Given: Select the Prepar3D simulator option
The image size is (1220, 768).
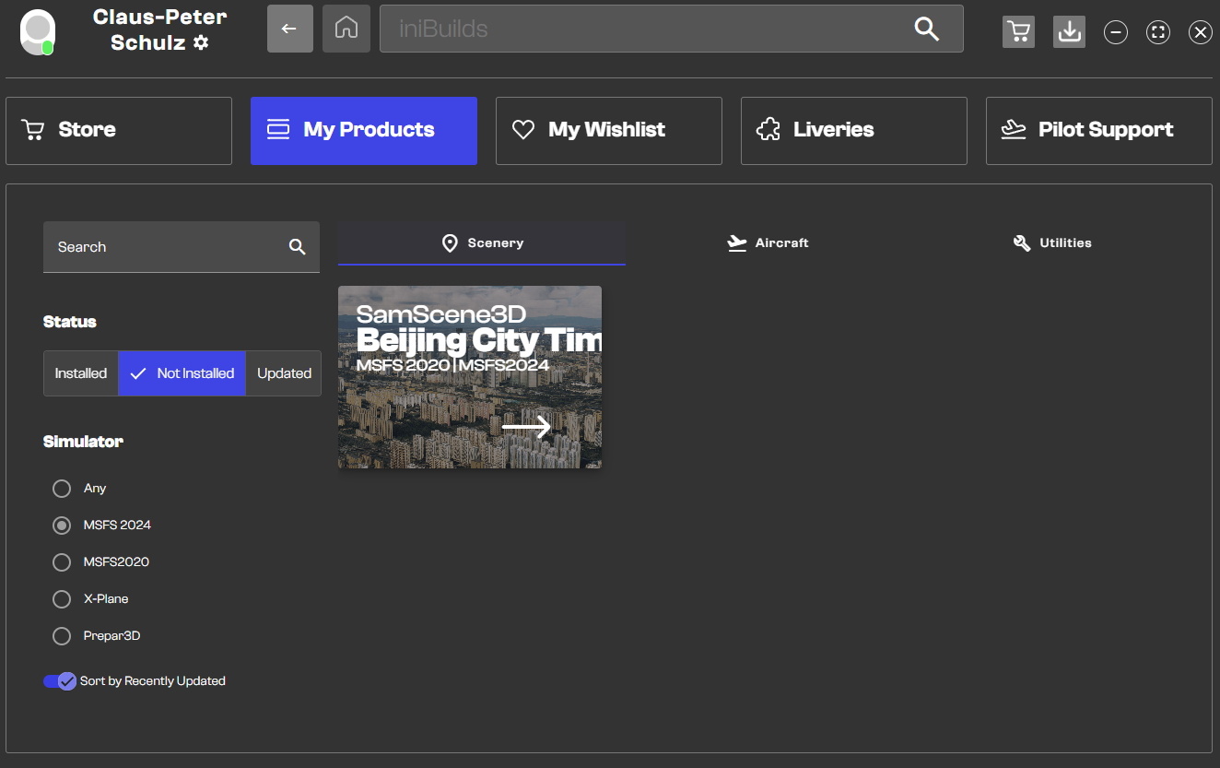Looking at the screenshot, I should tap(62, 636).
